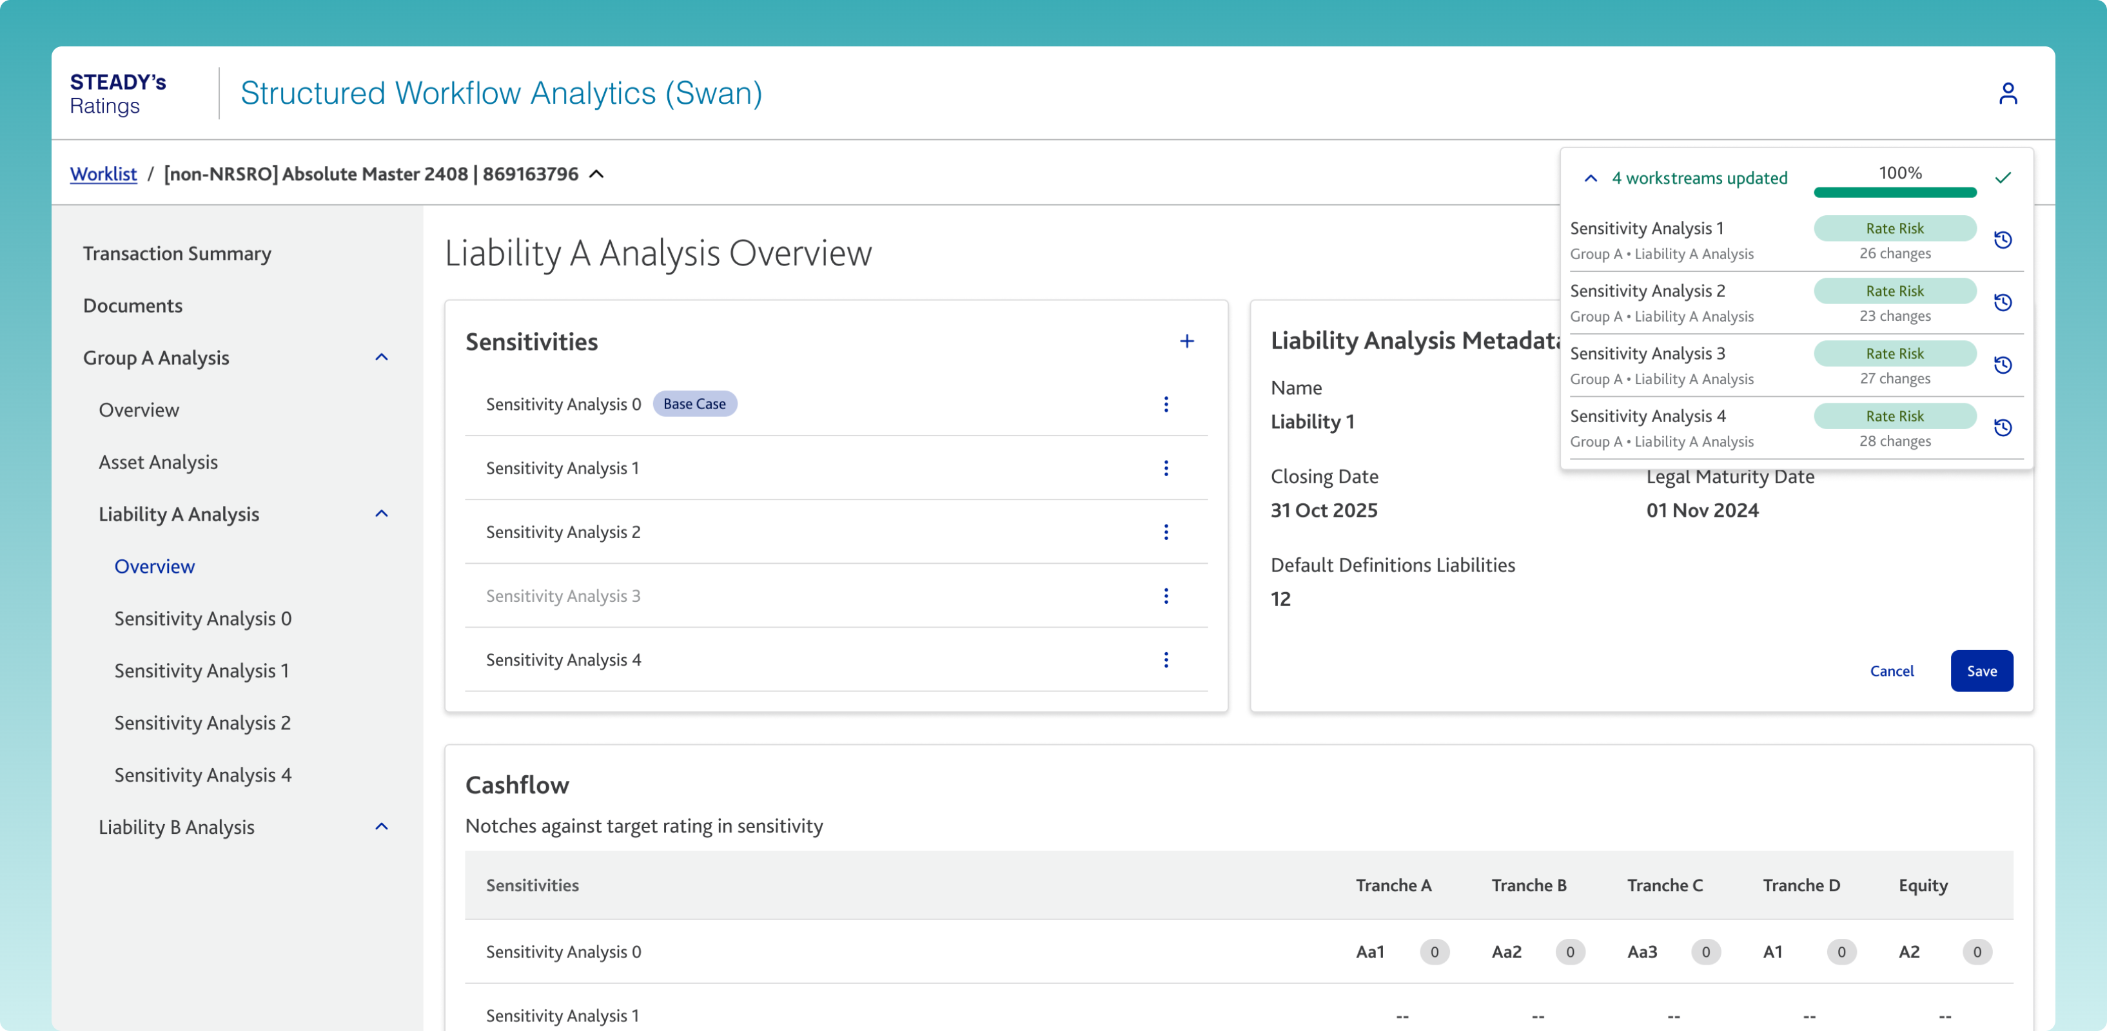Open kebab menu for Sensitivity Analysis 2 row

click(x=1166, y=532)
